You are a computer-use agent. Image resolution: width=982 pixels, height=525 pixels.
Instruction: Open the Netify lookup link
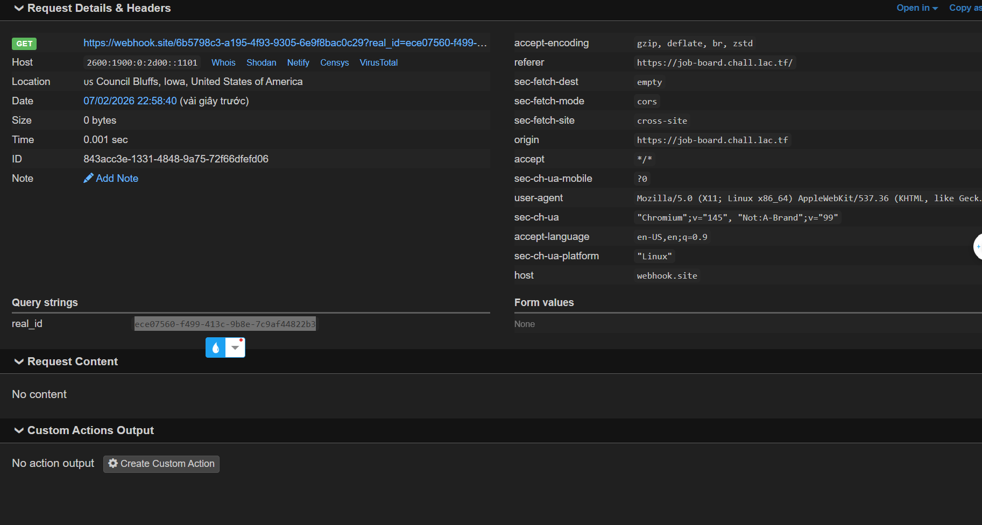pyautogui.click(x=298, y=62)
